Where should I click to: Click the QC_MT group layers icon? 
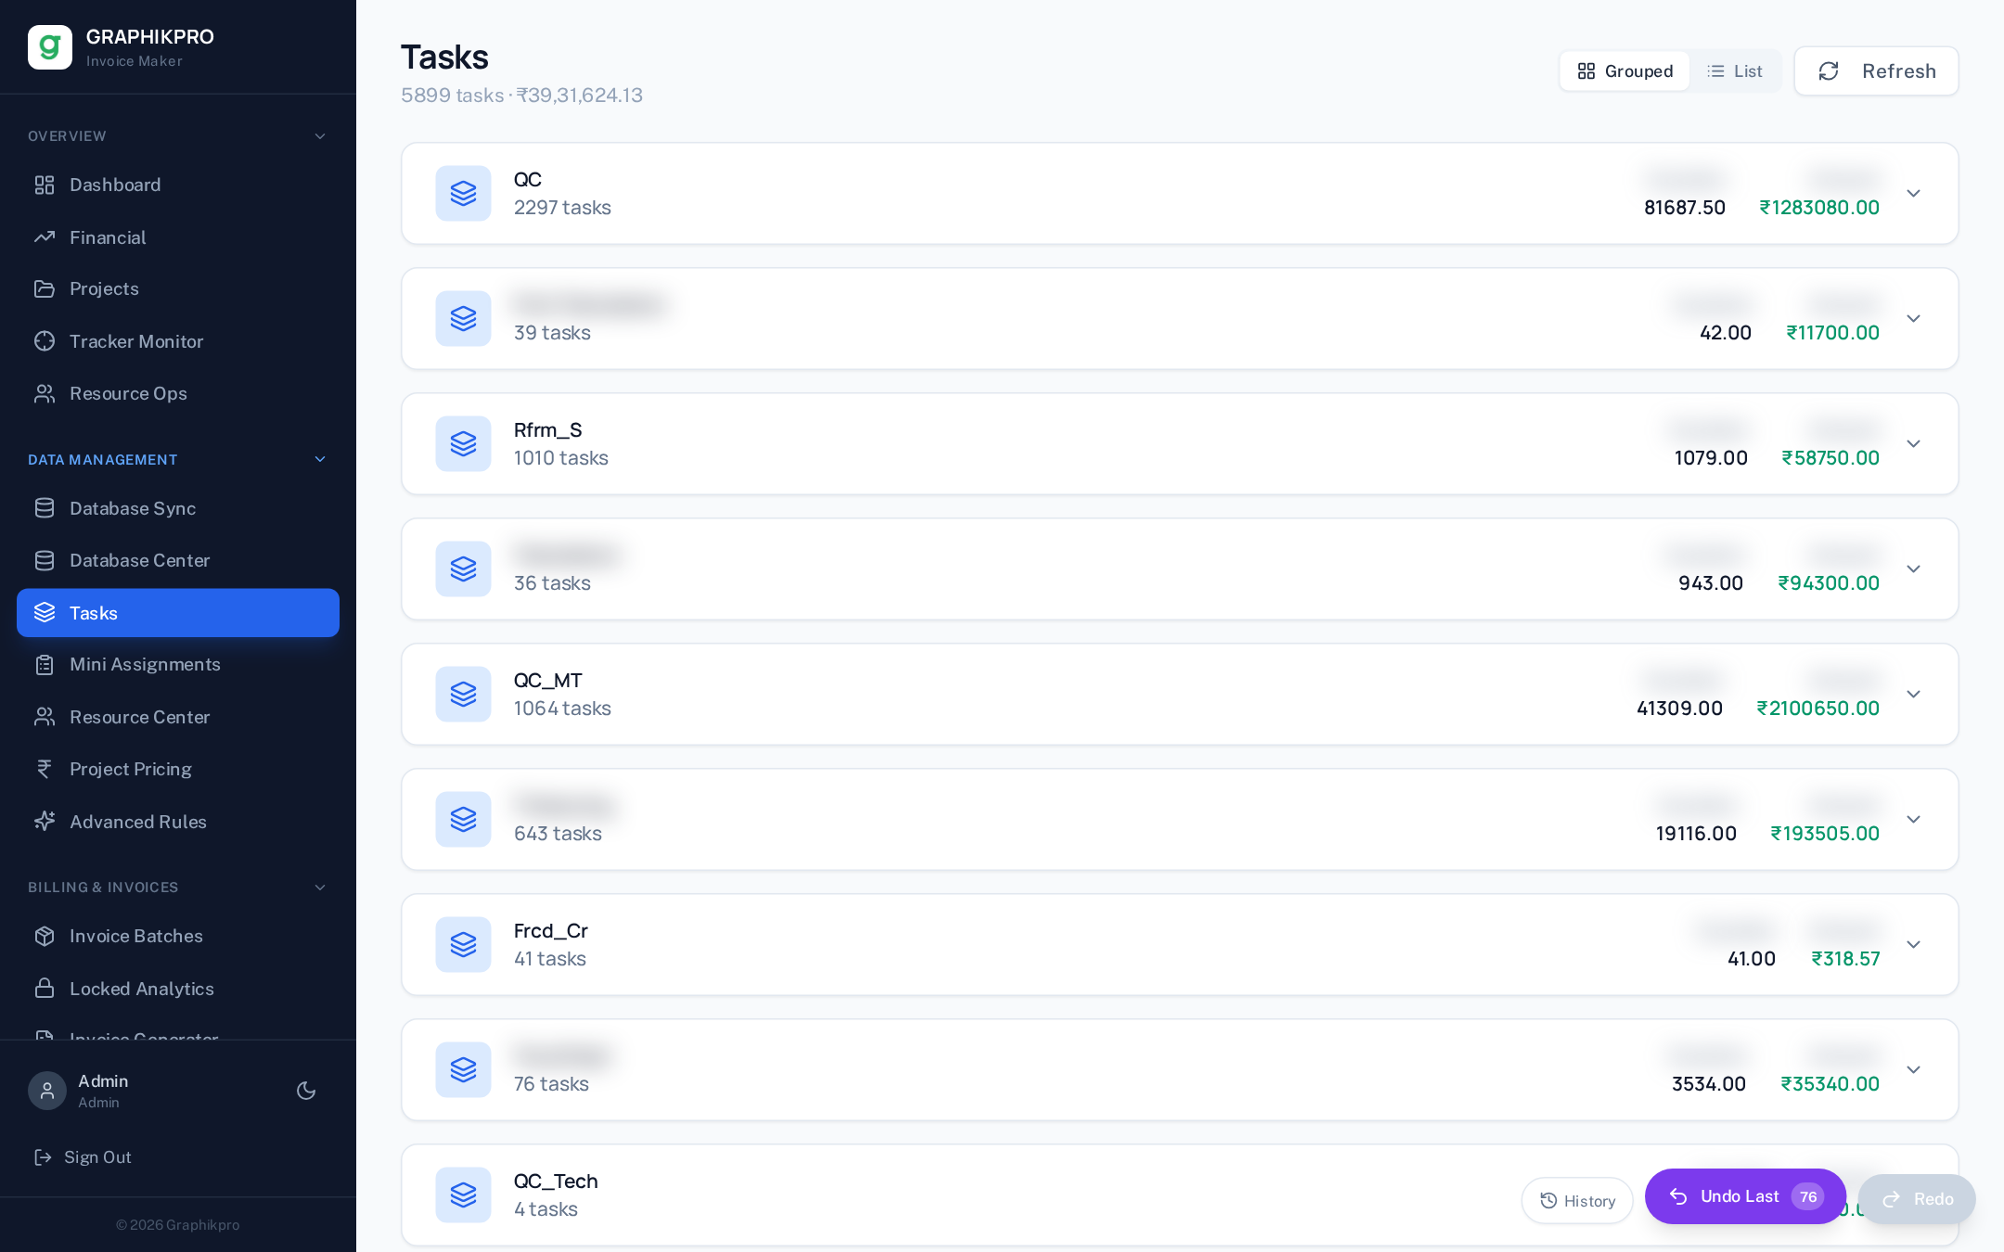click(463, 695)
